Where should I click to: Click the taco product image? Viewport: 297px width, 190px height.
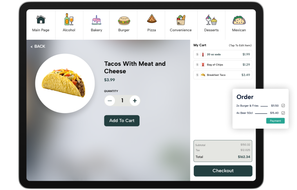point(65,83)
